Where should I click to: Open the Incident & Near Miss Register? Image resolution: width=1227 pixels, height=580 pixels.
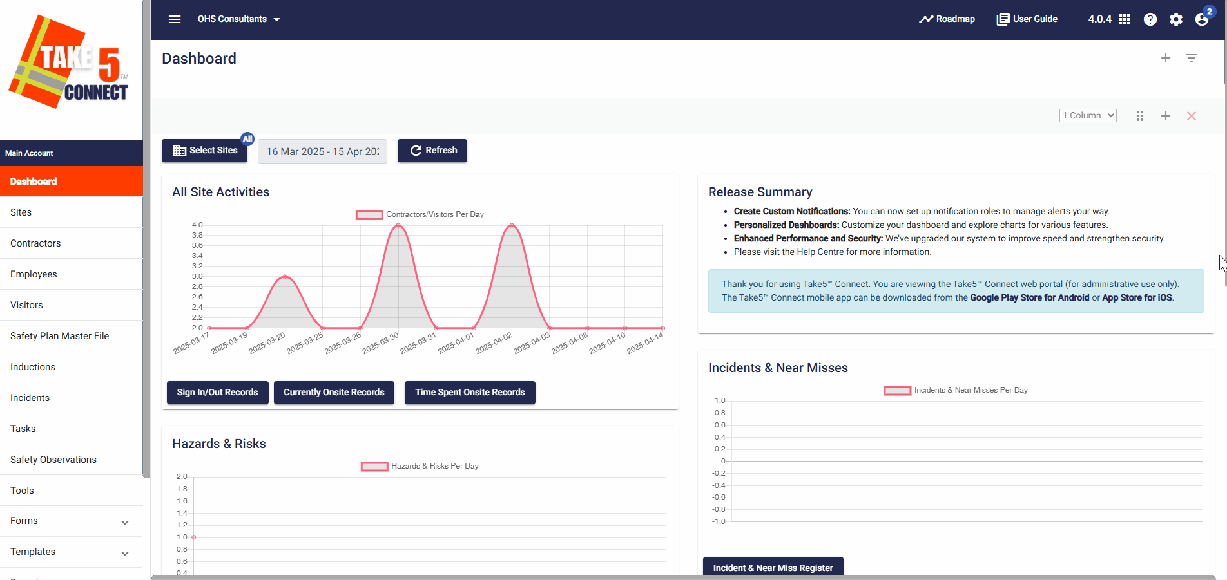pyautogui.click(x=773, y=567)
